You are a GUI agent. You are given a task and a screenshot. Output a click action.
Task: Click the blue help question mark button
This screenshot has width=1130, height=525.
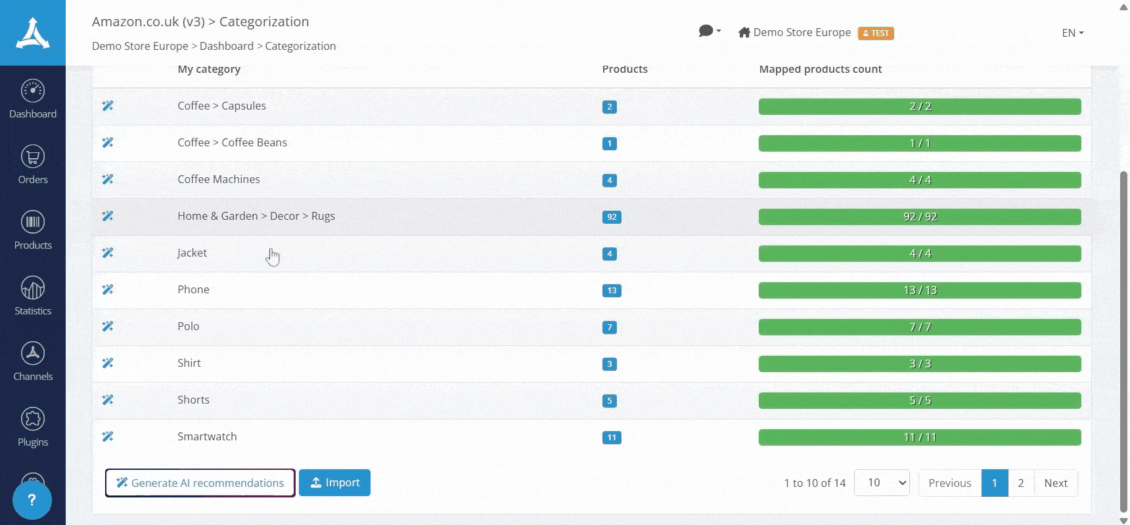point(32,500)
